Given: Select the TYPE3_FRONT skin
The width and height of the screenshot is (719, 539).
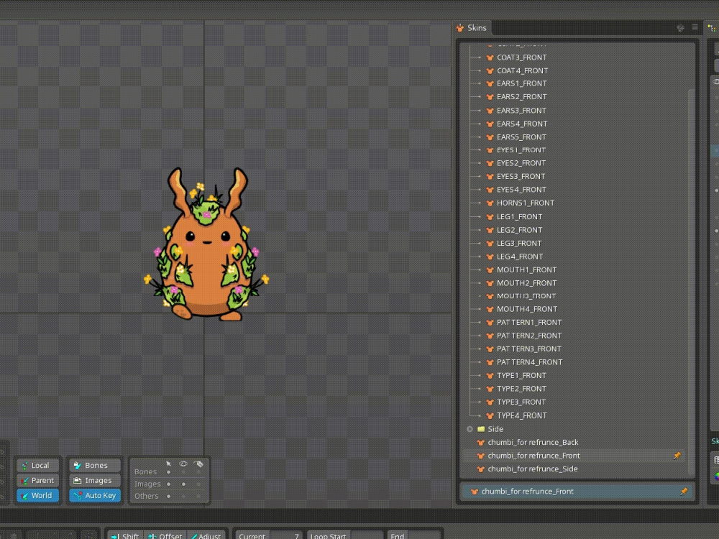Looking at the screenshot, I should click(521, 402).
